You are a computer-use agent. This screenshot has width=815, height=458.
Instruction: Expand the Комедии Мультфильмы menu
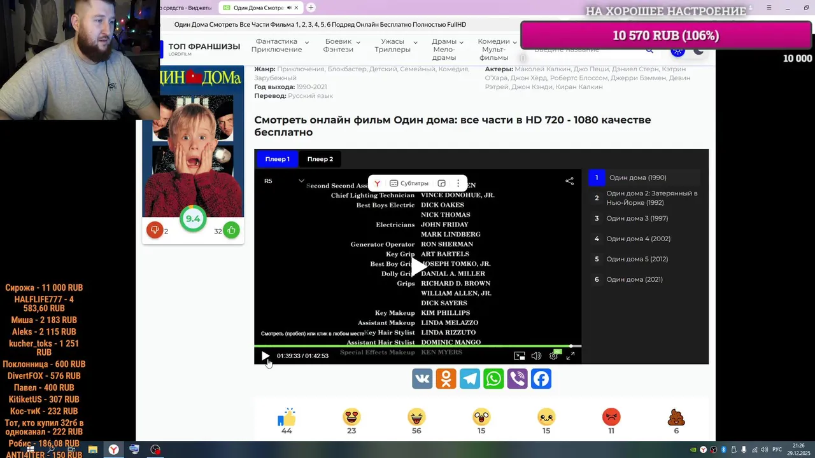[x=497, y=50]
